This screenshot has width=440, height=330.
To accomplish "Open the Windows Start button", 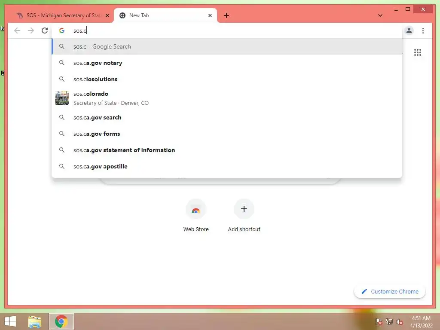I will 10,321.
